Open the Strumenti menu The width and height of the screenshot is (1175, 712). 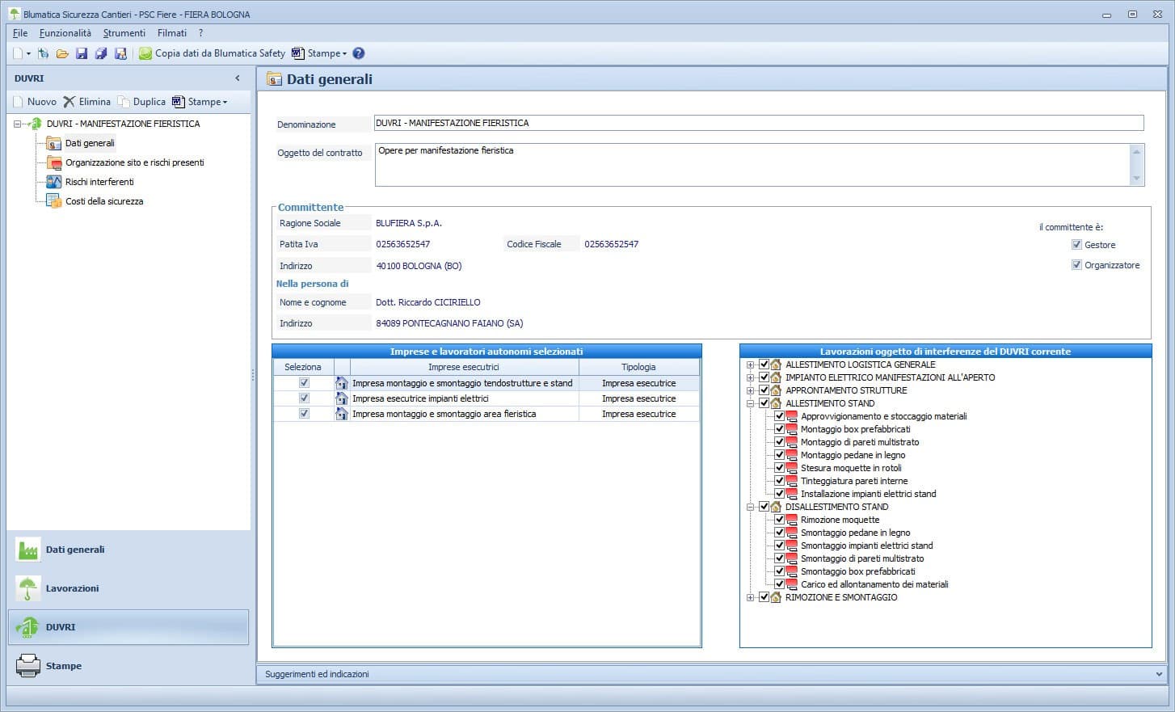click(124, 33)
